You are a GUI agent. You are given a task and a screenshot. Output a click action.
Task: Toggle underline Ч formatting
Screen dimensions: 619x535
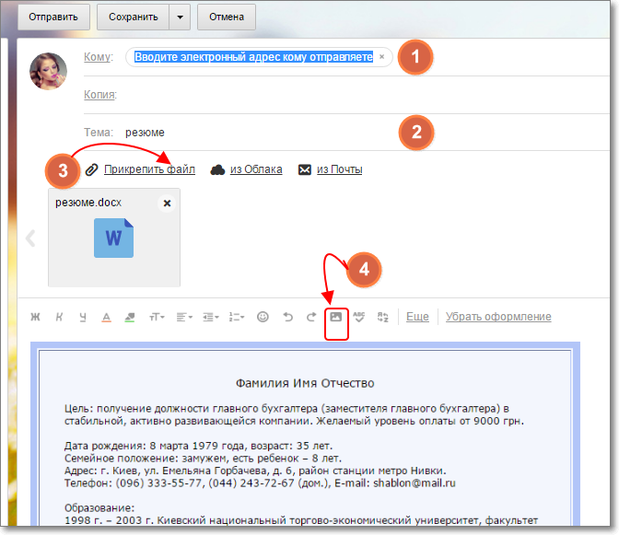pyautogui.click(x=83, y=317)
